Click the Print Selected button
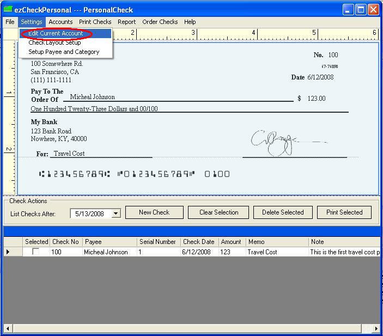 [344, 212]
